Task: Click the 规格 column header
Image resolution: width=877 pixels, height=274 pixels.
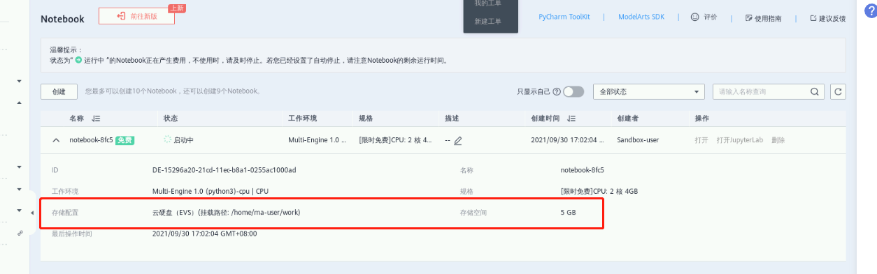Action: click(366, 119)
